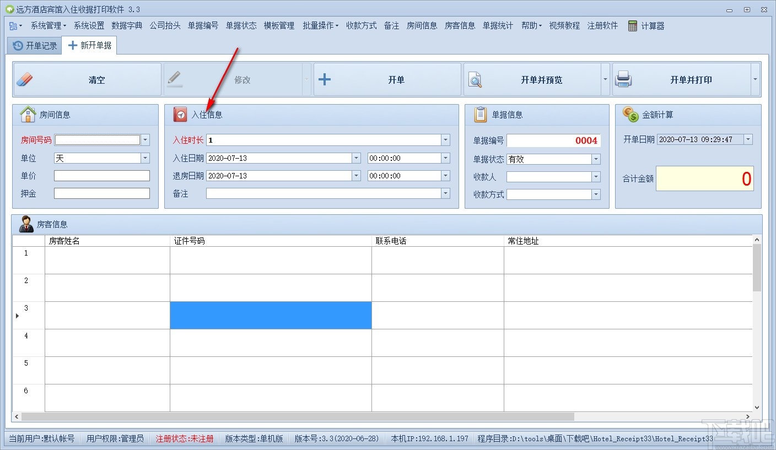This screenshot has width=776, height=450.
Task: Click the 开单并预览 button
Action: coord(532,80)
